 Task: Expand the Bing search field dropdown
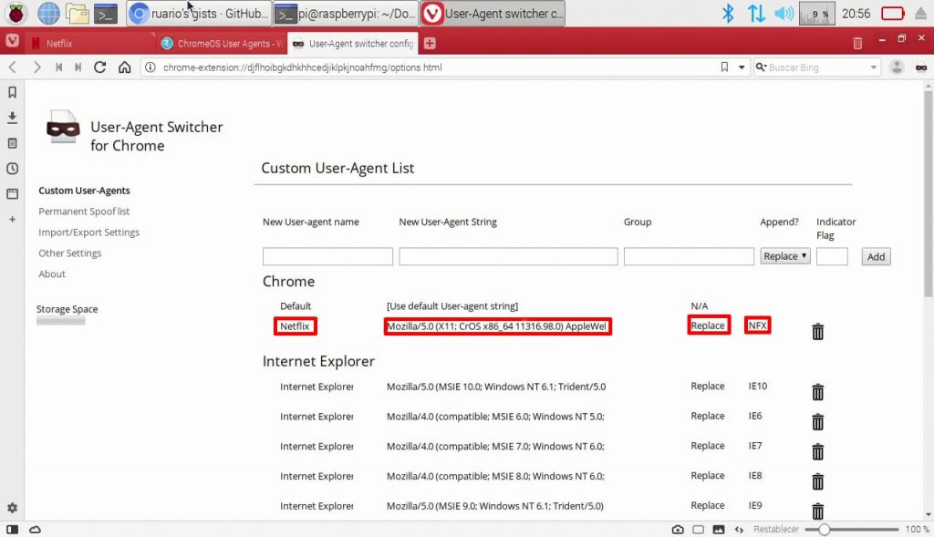point(873,67)
